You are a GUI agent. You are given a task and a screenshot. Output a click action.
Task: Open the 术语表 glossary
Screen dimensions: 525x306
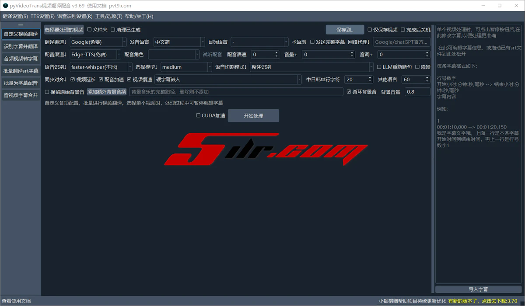pos(299,42)
